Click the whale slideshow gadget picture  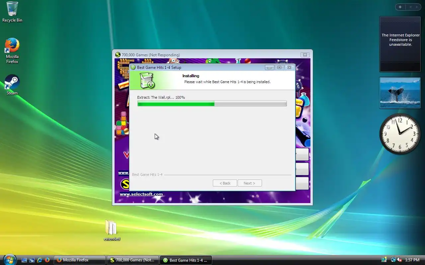coord(400,93)
